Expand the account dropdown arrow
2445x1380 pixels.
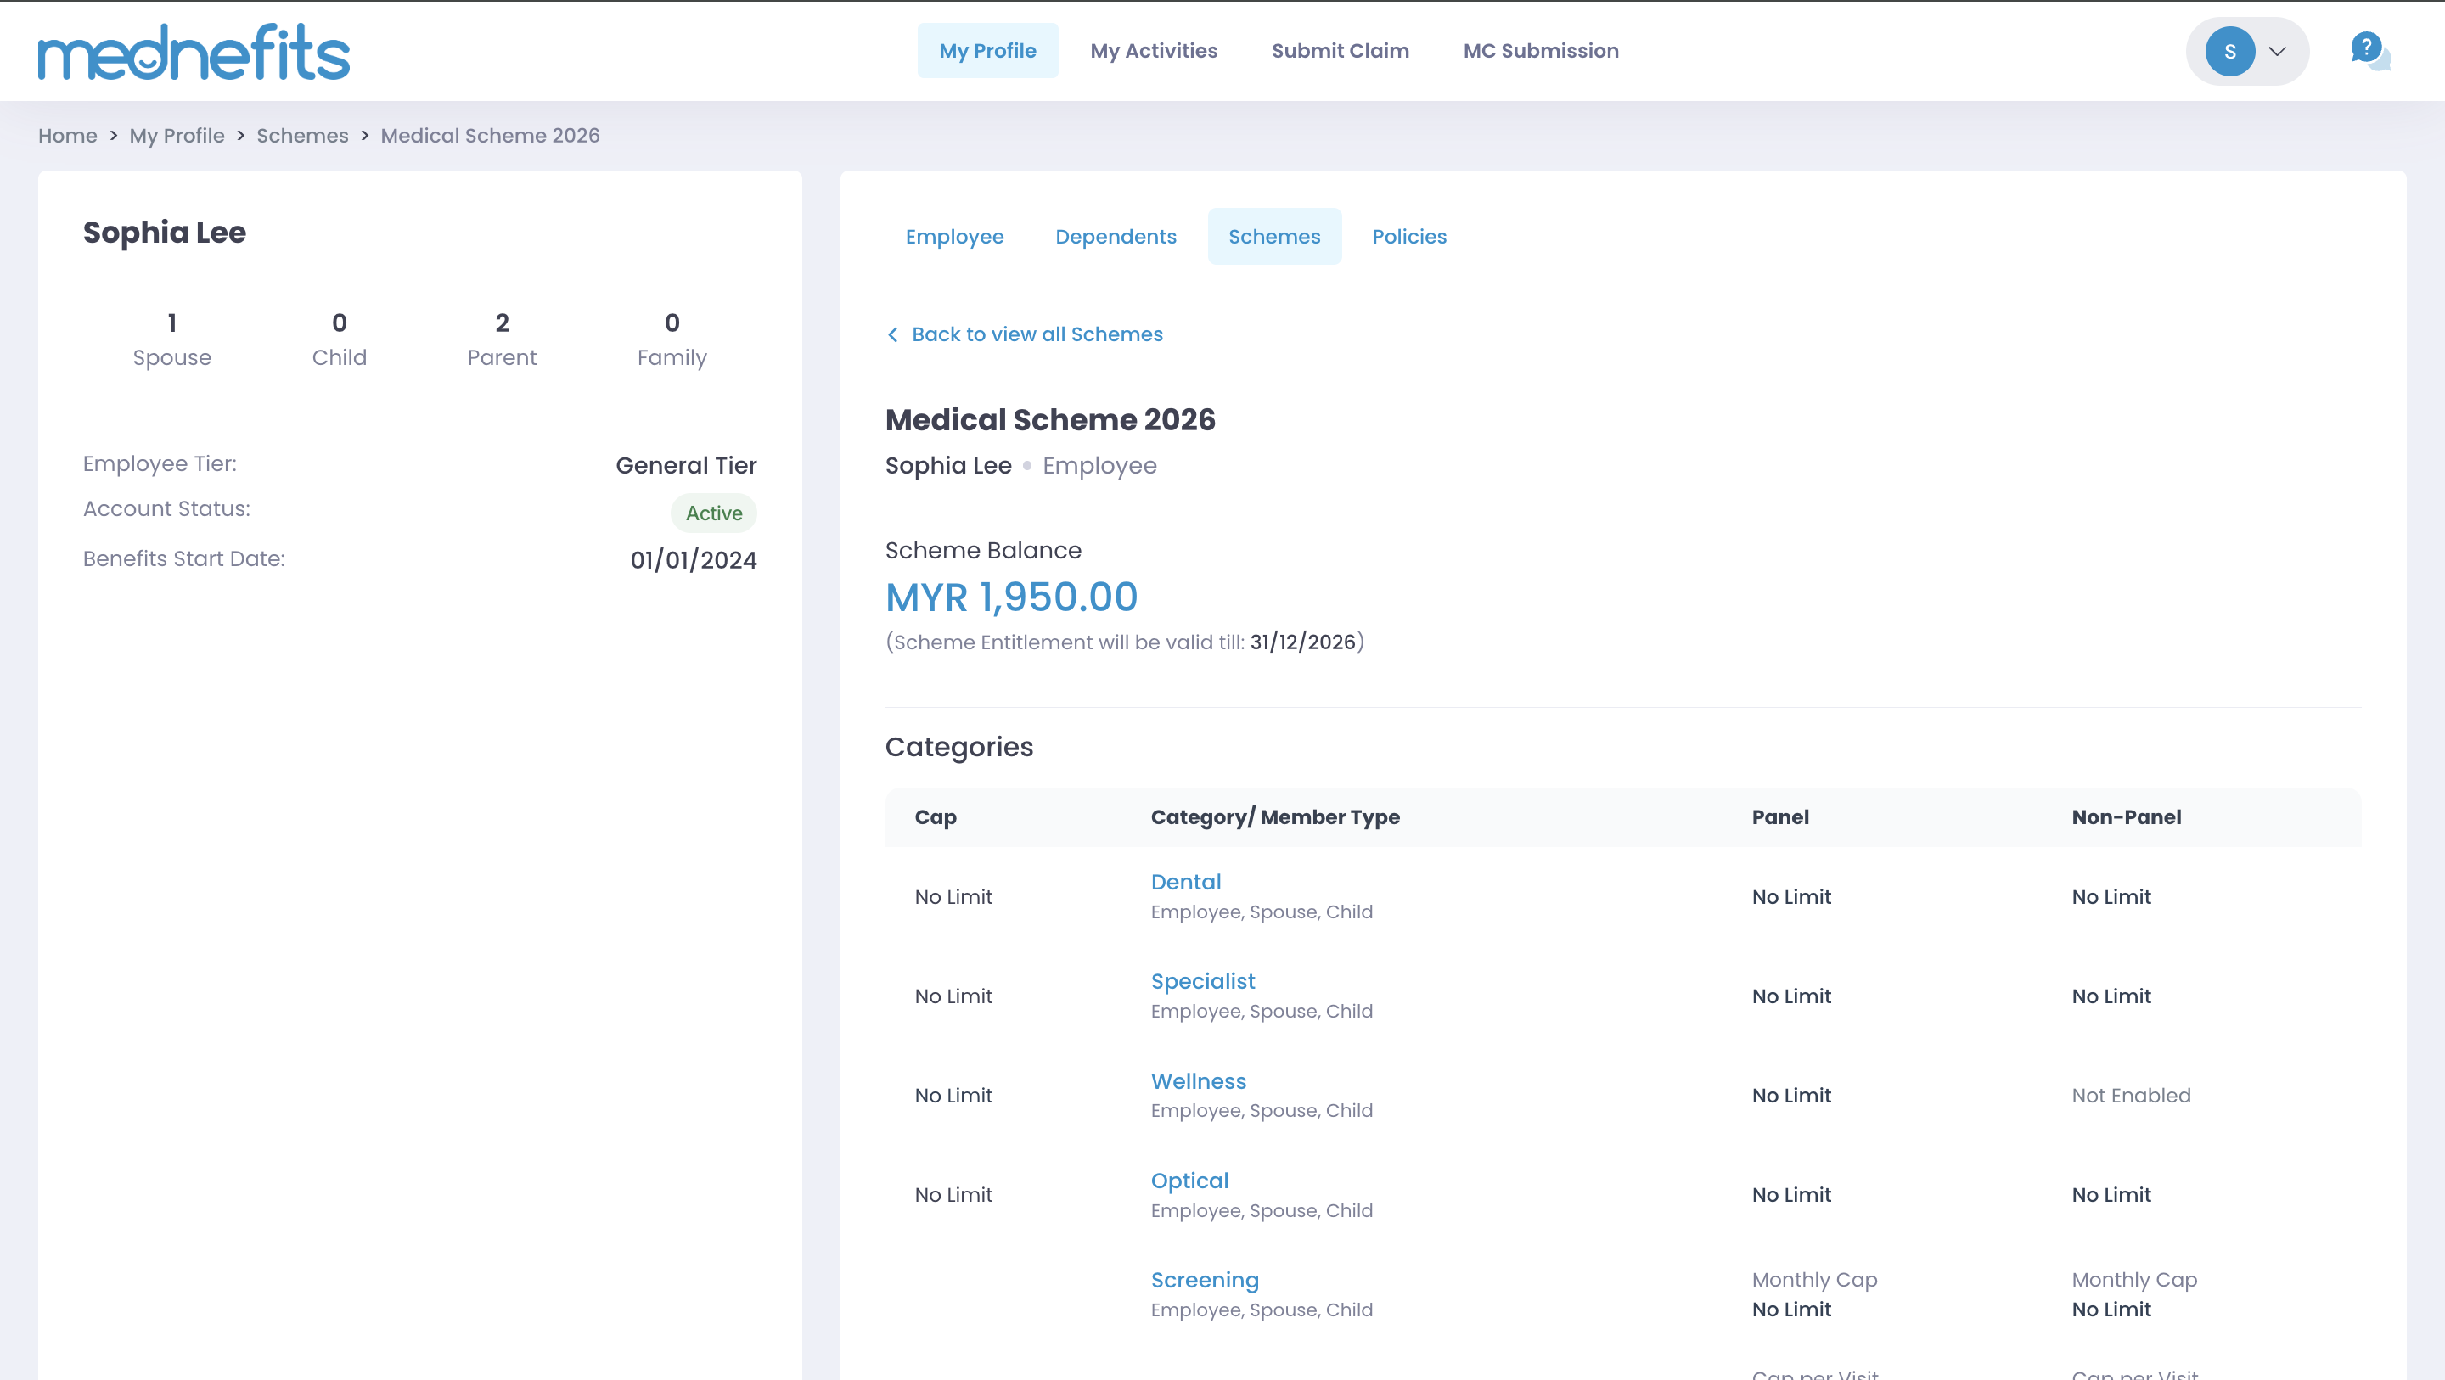2277,51
